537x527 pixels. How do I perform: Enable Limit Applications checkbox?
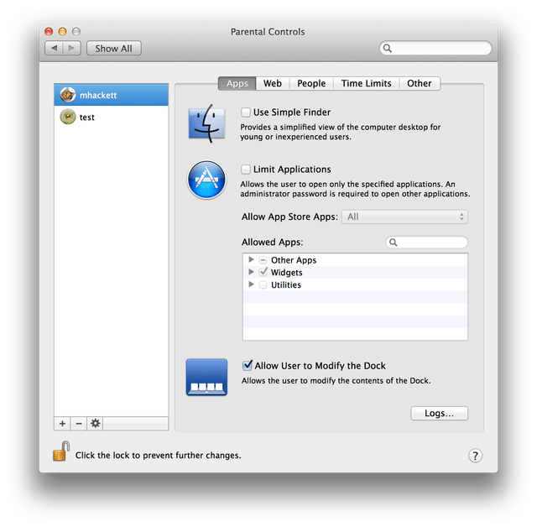click(246, 170)
